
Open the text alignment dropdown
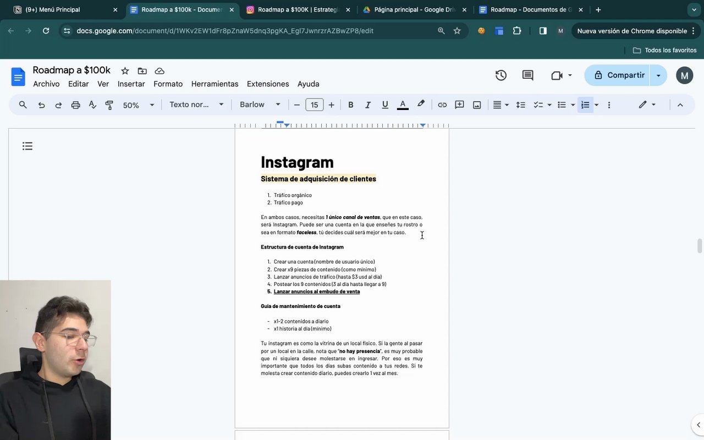point(501,105)
